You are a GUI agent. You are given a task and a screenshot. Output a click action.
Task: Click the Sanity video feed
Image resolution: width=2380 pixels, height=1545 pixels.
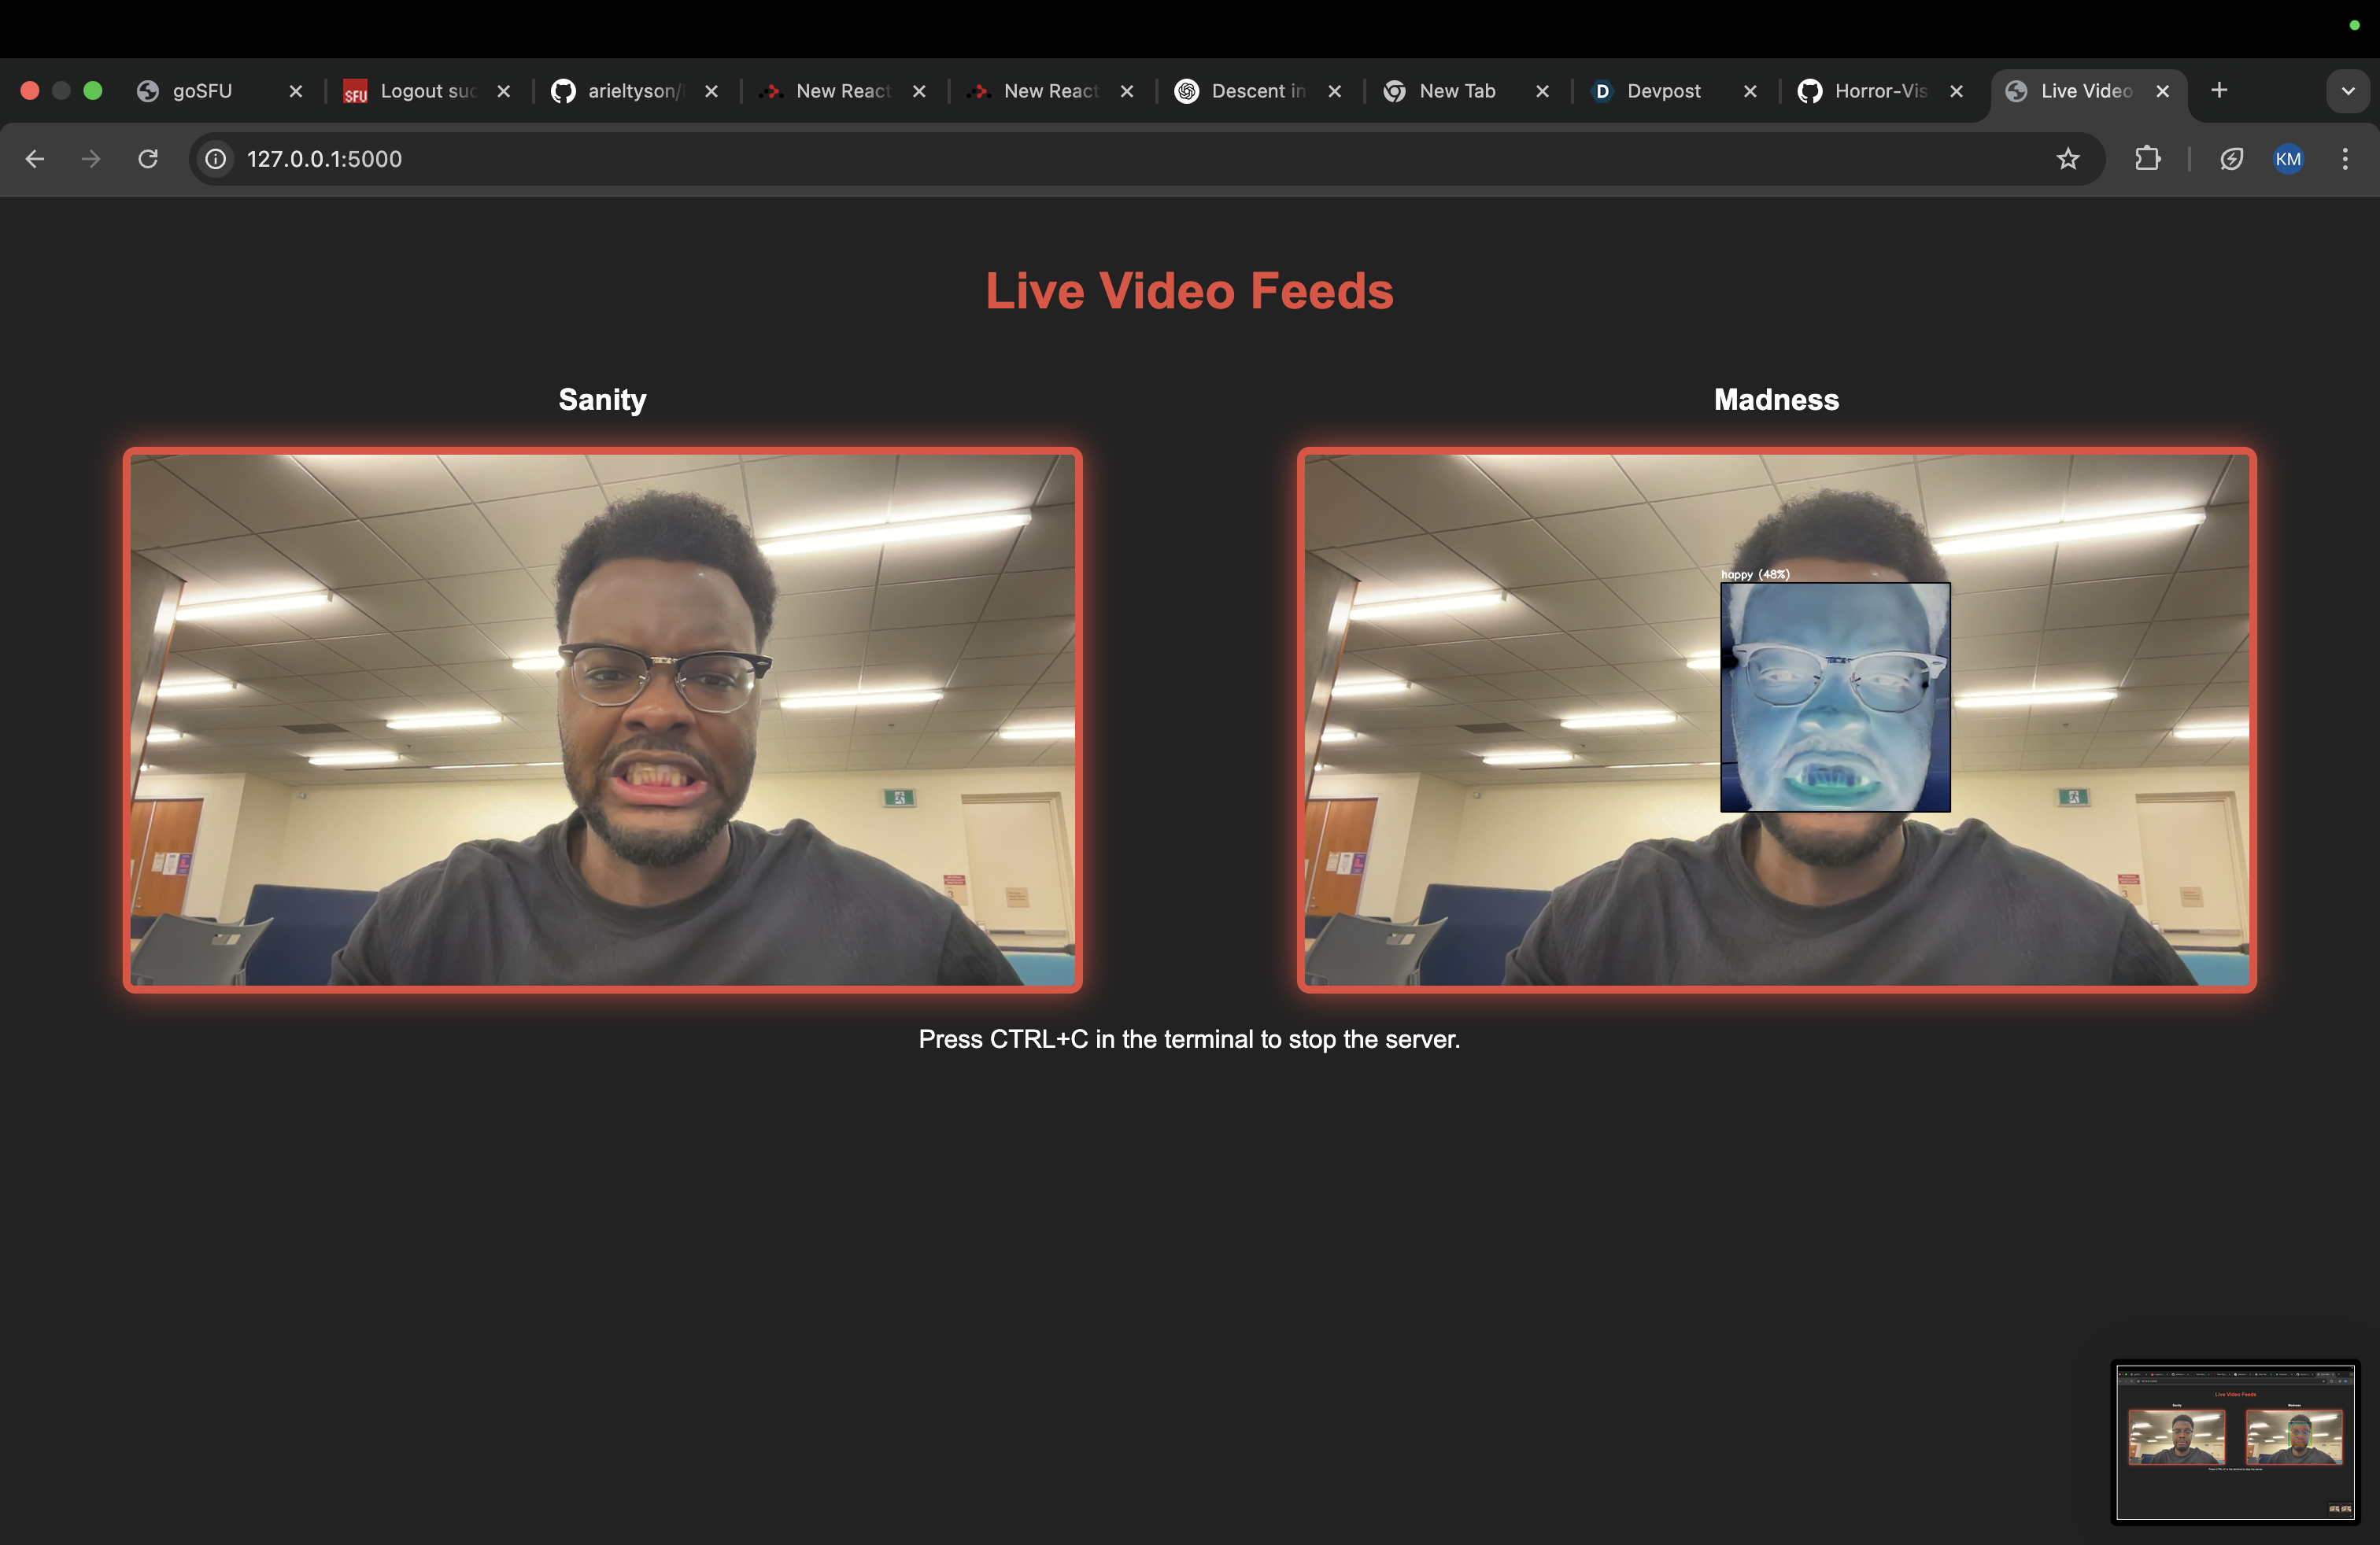[603, 720]
